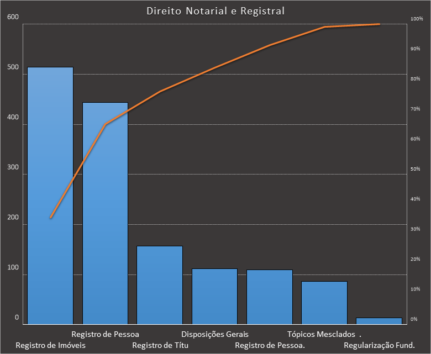Click the chart title Direito Notarial e Registral
This screenshot has width=431, height=354.
click(x=215, y=11)
